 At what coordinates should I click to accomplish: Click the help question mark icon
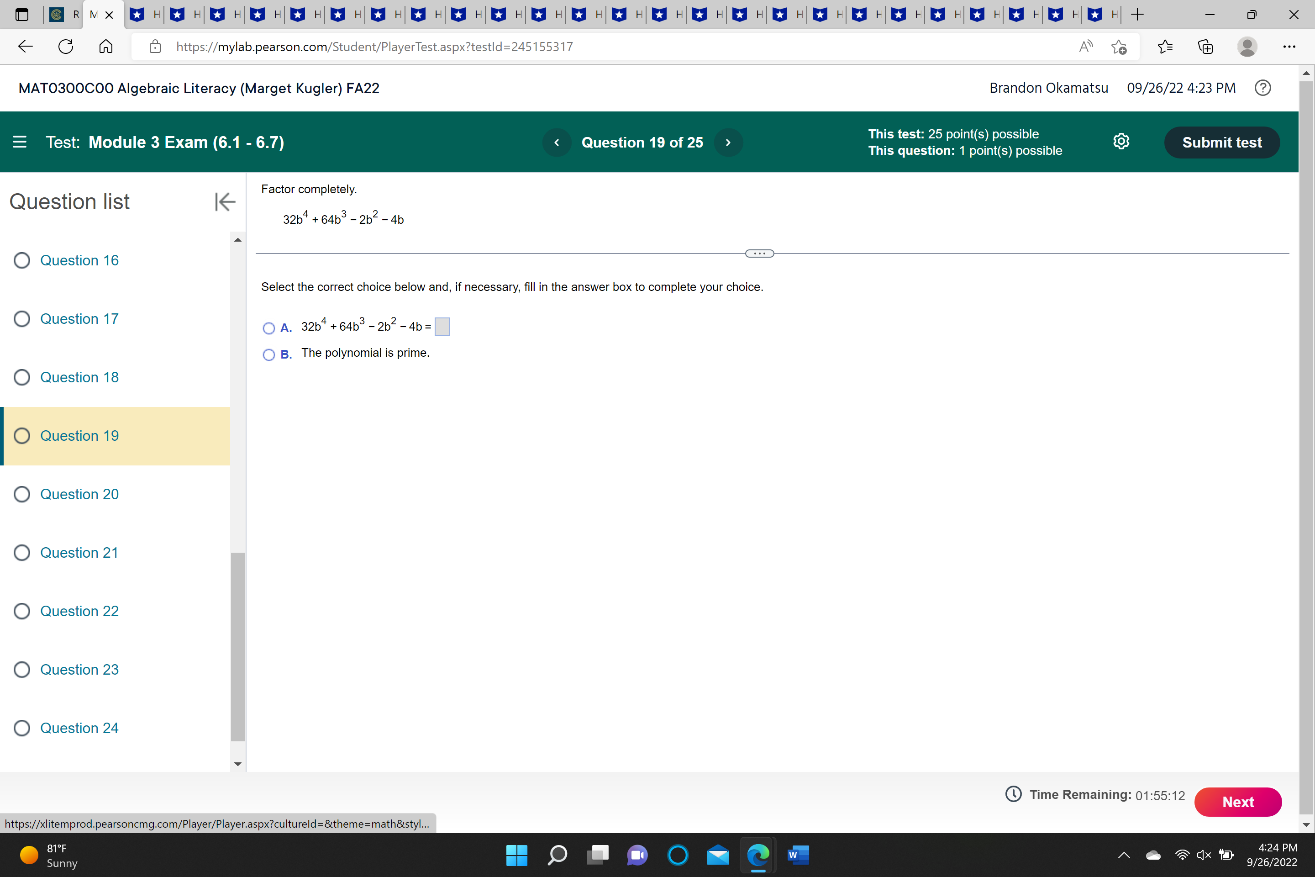point(1262,88)
